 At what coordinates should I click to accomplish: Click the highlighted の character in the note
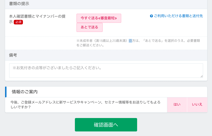[x=130, y=41]
